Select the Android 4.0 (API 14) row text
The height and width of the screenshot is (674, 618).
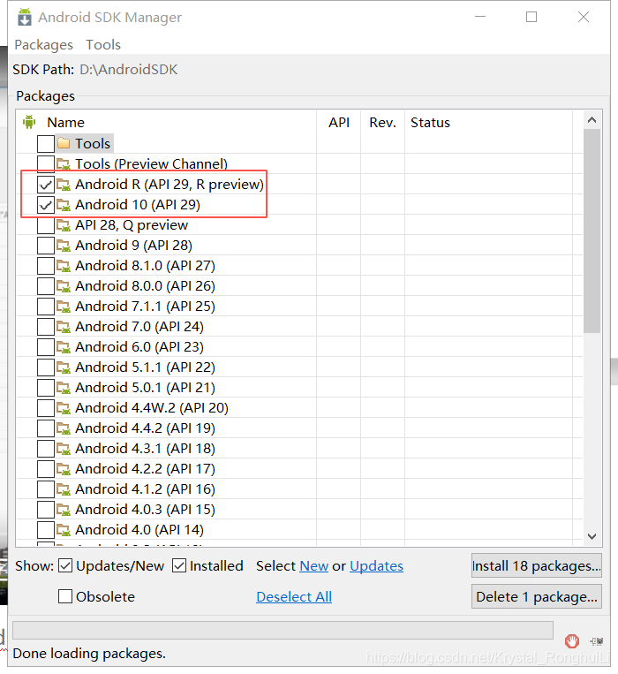tap(139, 530)
